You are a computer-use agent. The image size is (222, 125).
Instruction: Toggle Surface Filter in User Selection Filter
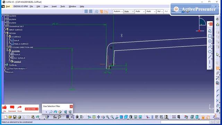click(x=55, y=112)
